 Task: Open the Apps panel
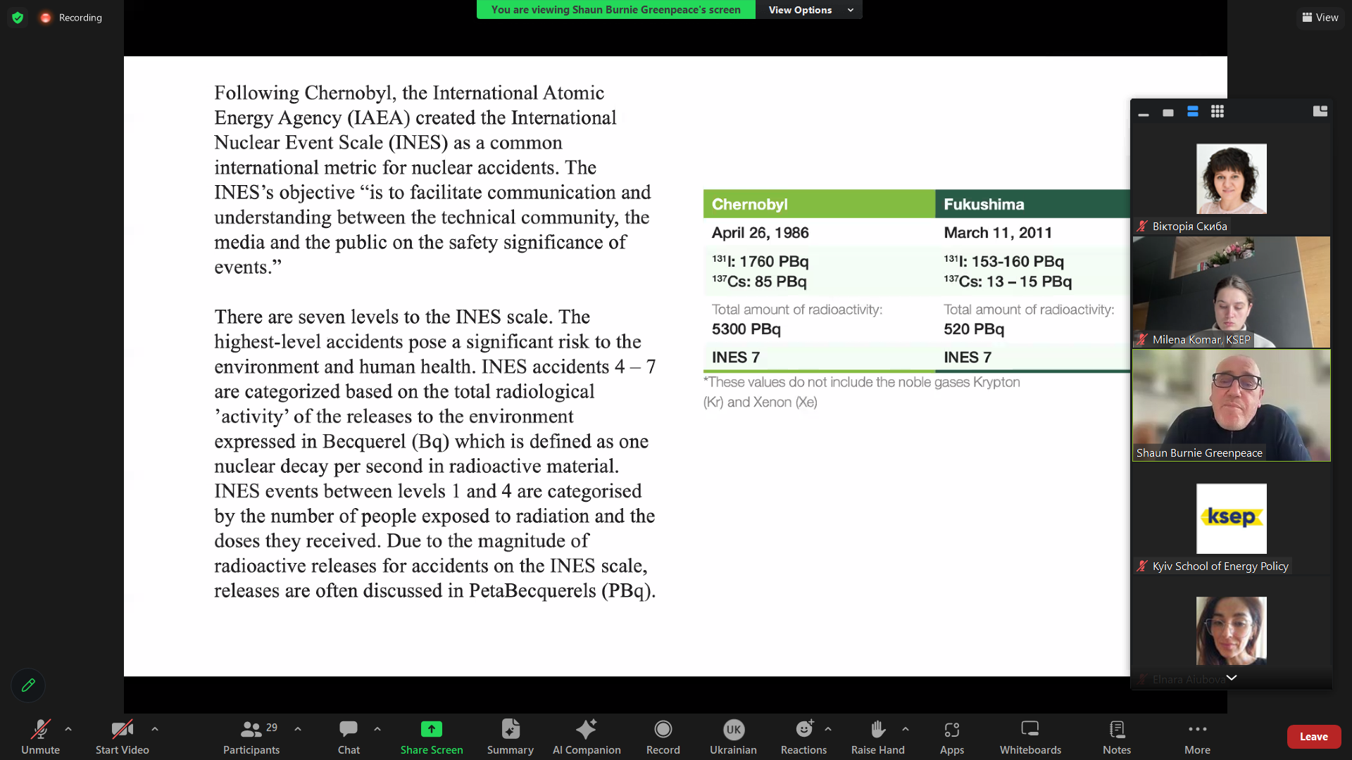pos(951,736)
